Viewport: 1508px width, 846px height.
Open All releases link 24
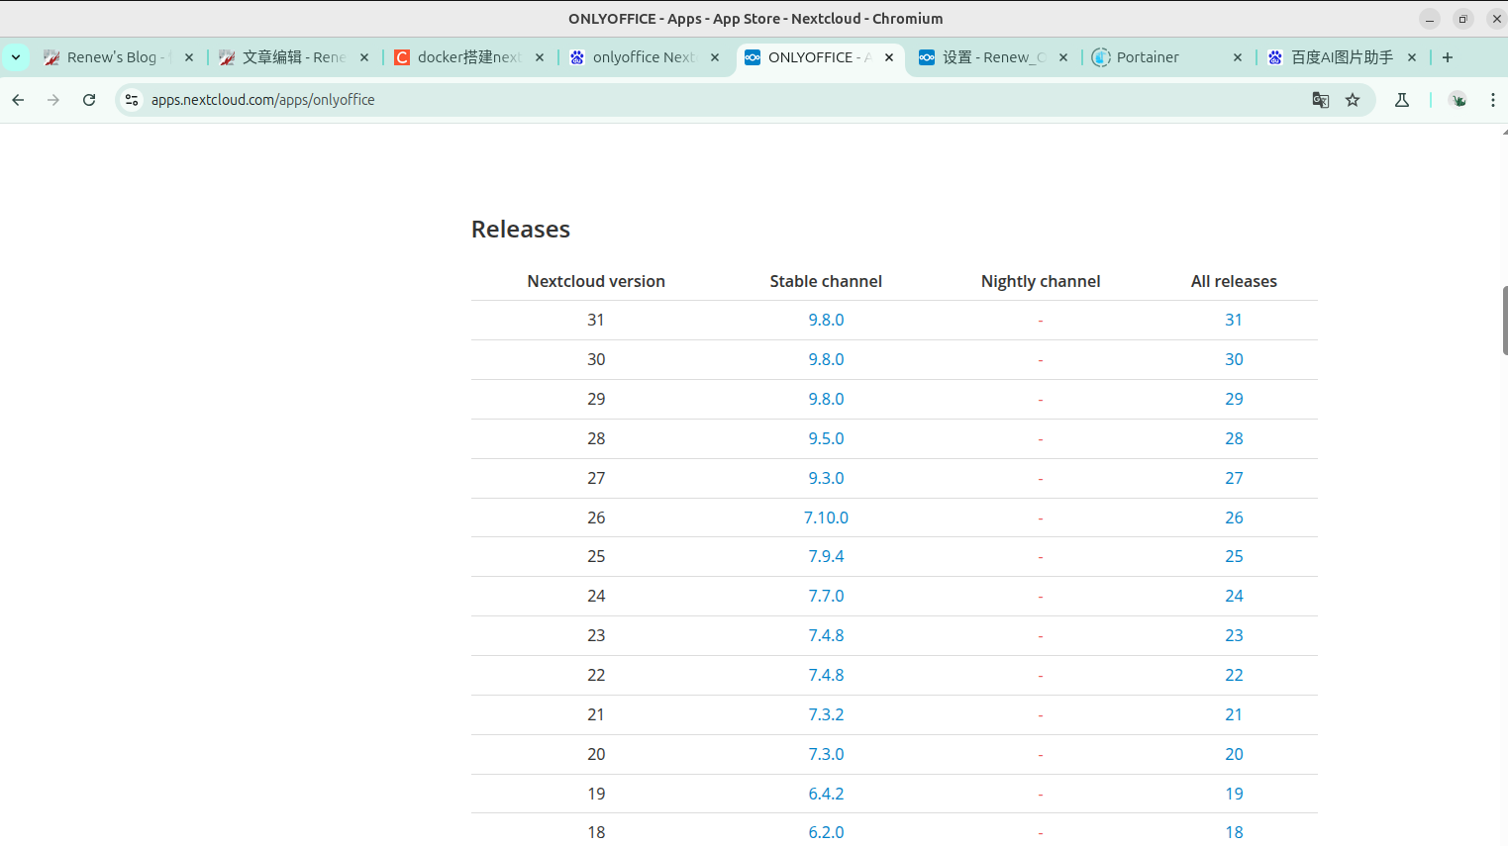[1234, 596]
